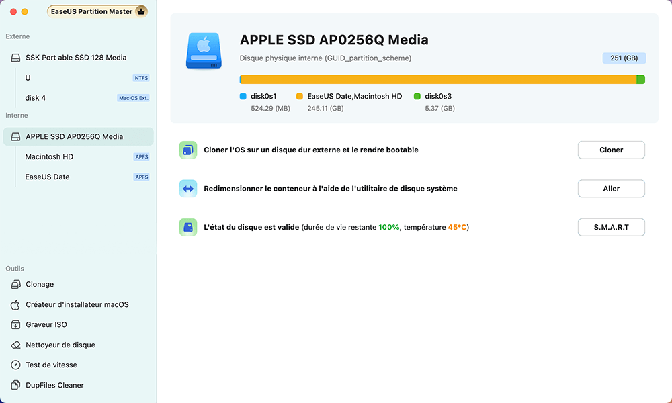Click the NTFS tag next to U
This screenshot has width=672, height=403.
141,78
